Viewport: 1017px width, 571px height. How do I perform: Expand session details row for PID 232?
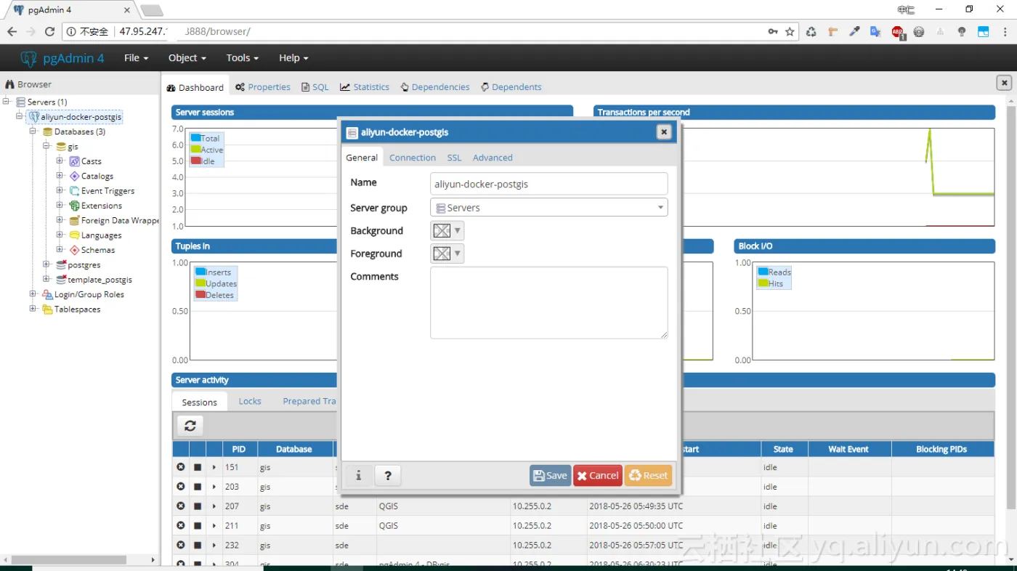214,546
